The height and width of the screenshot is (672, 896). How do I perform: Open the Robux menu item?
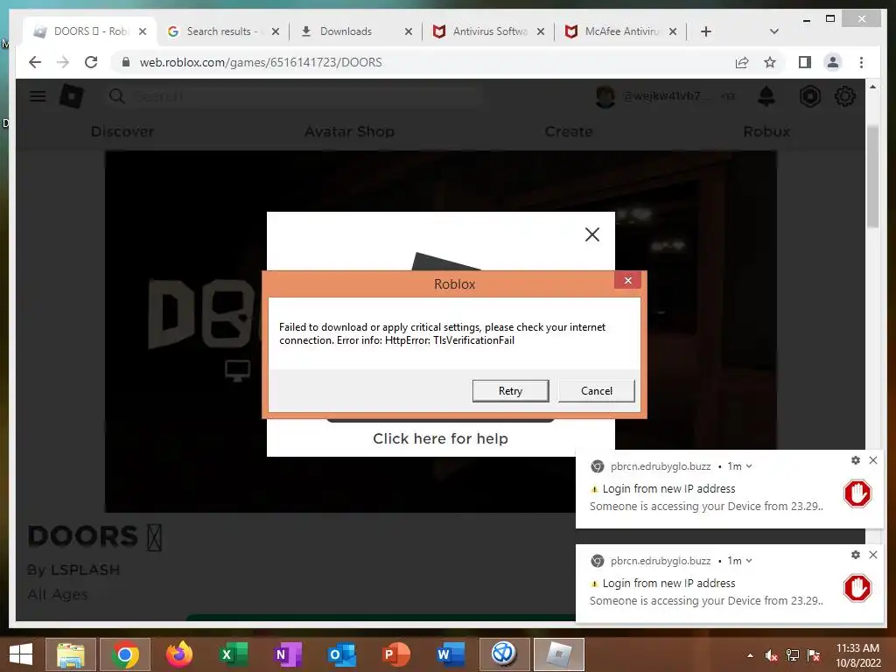766,132
